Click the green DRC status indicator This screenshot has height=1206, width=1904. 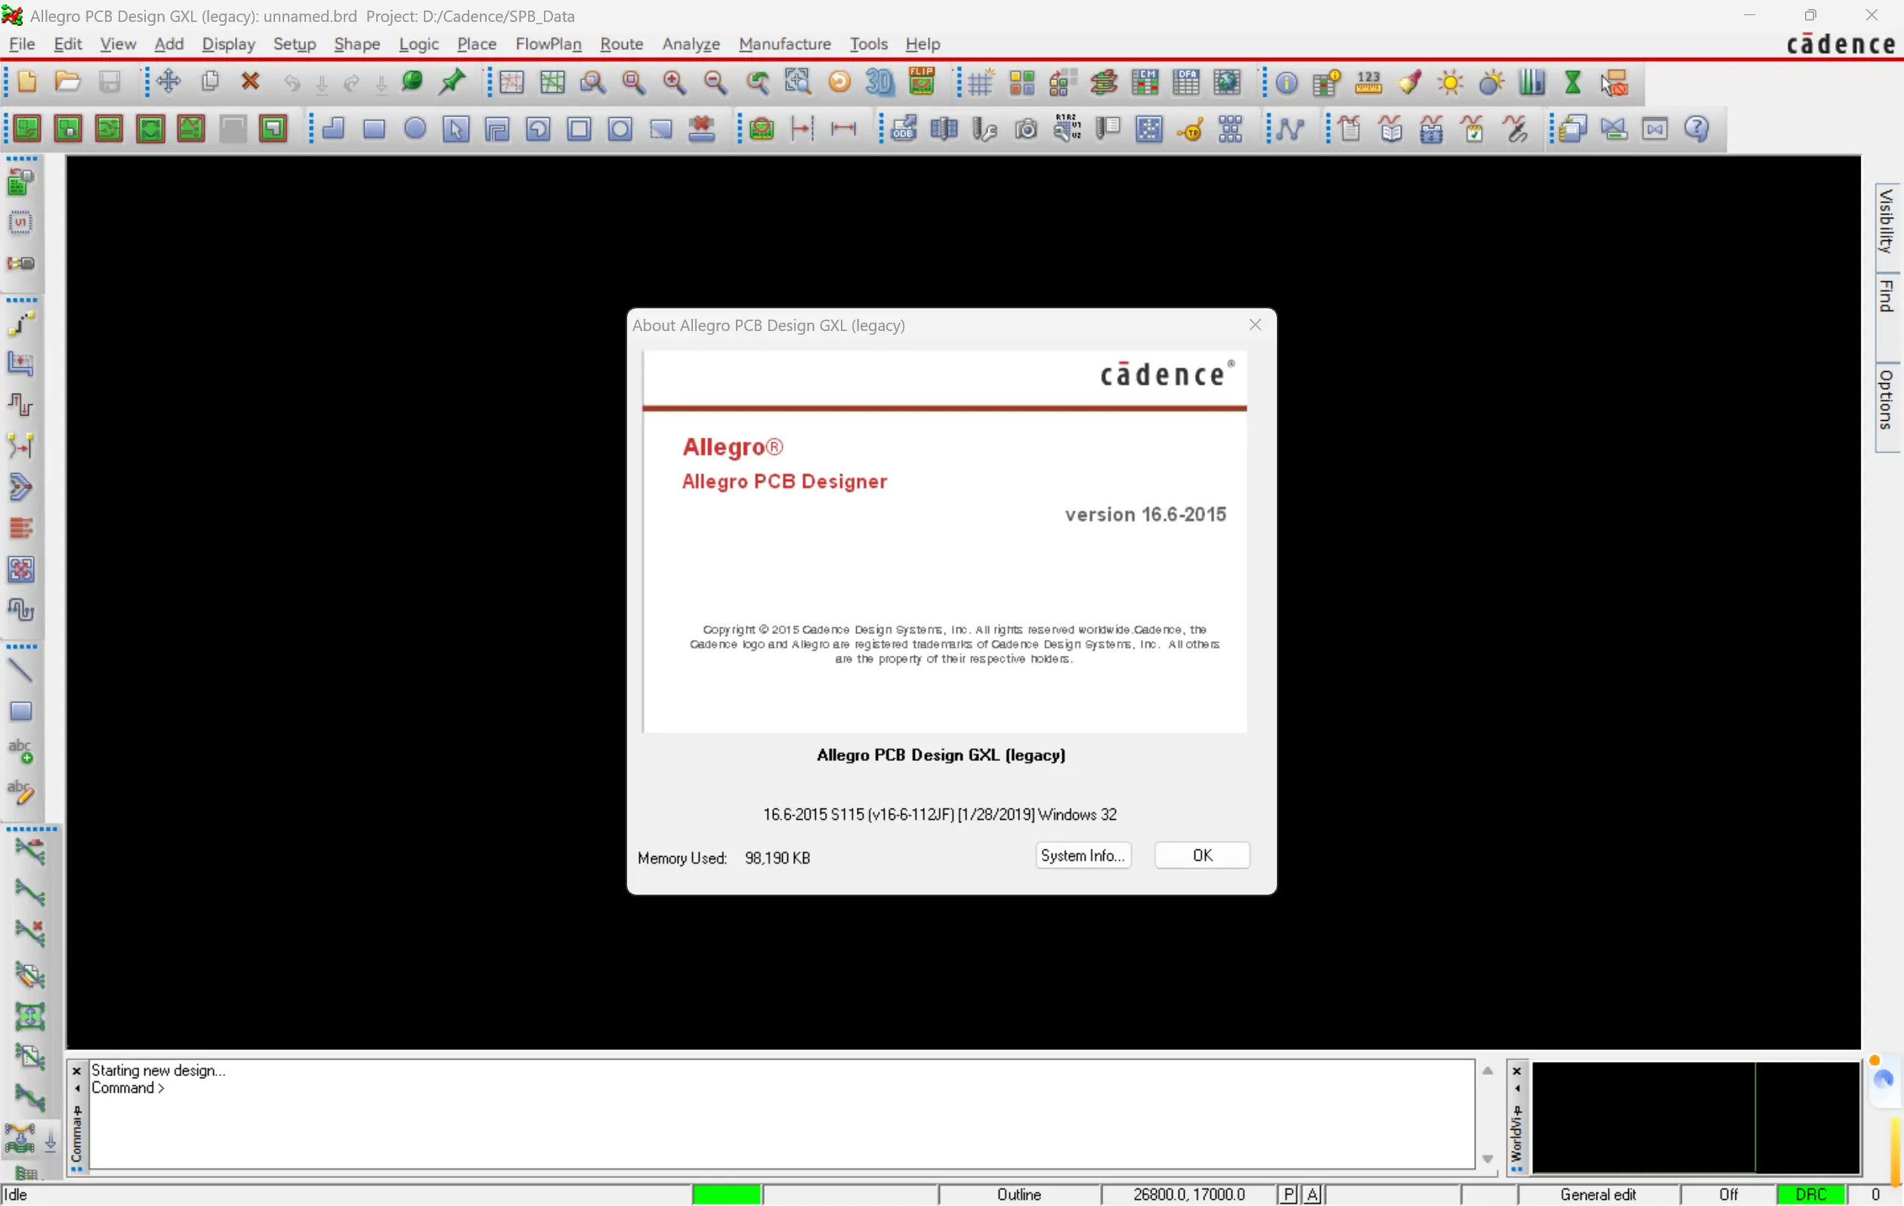point(1810,1194)
